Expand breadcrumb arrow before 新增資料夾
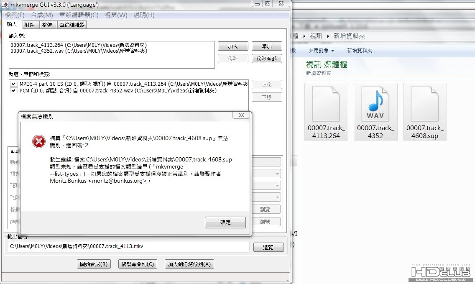475x284 pixels. 328,36
